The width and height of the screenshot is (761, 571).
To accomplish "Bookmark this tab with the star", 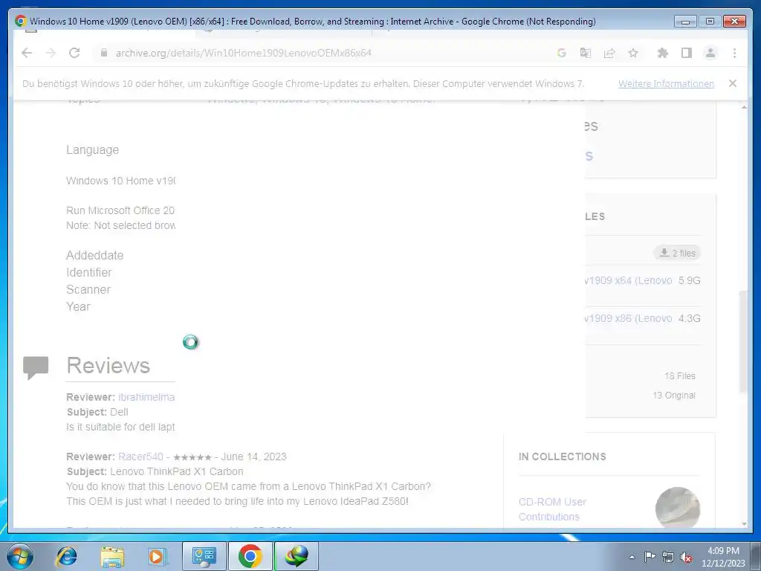I will tap(633, 53).
